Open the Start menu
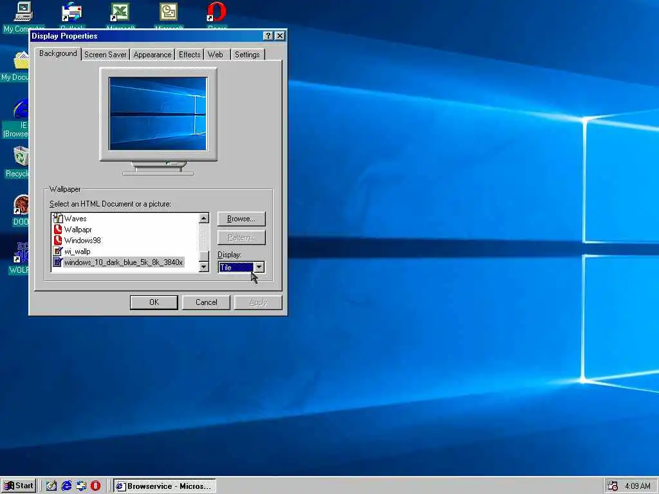659x494 pixels. 19,486
